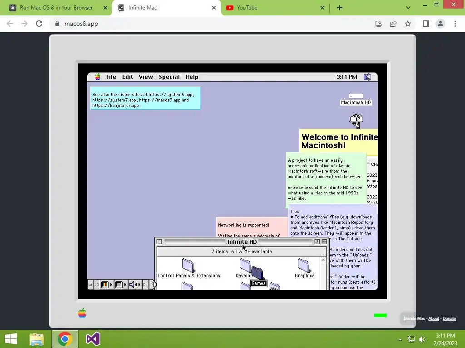Collapse the control strip using its end tab
Image resolution: width=465 pixels, height=348 pixels.
pyautogui.click(x=153, y=285)
